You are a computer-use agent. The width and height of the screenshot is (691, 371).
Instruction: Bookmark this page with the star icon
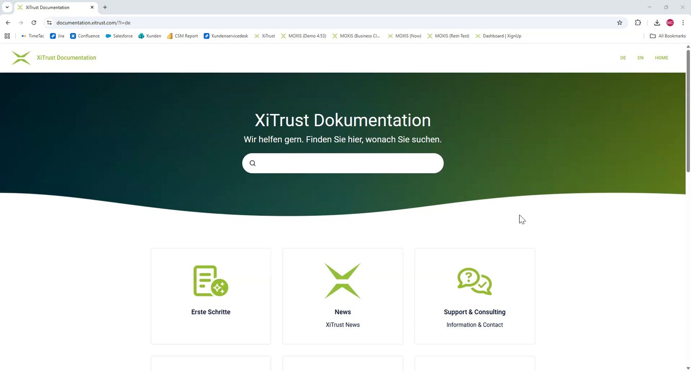620,23
